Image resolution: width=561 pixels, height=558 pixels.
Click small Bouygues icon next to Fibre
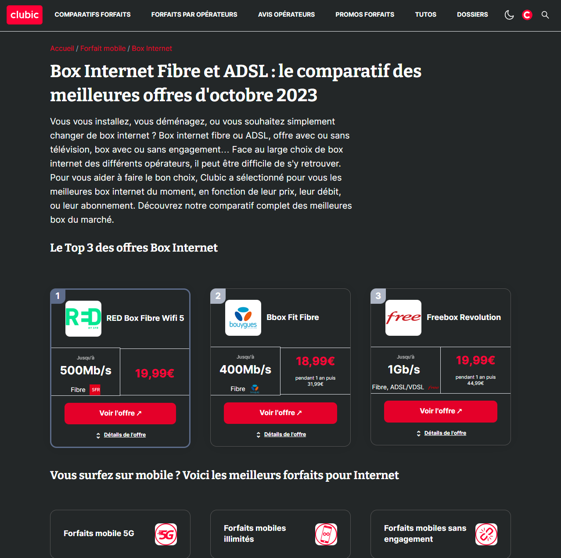coord(255,389)
